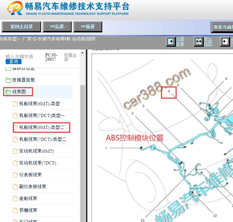Click page icon of 顶棚线束

tap(15, 210)
